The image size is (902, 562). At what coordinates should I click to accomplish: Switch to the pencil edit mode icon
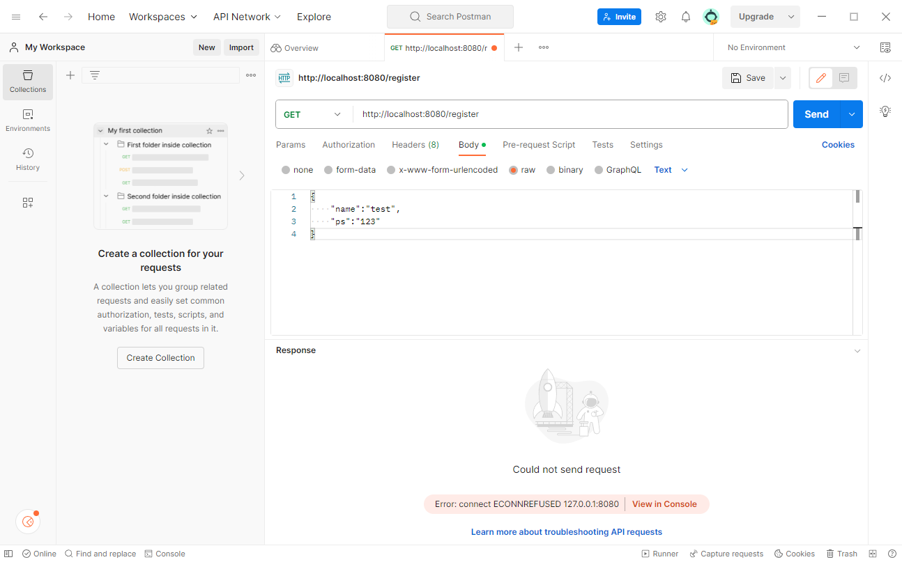coord(821,78)
